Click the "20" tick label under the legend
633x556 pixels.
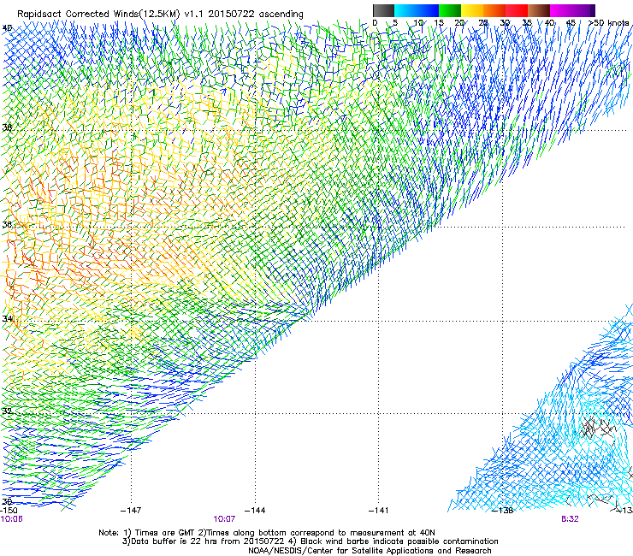pyautogui.click(x=459, y=23)
